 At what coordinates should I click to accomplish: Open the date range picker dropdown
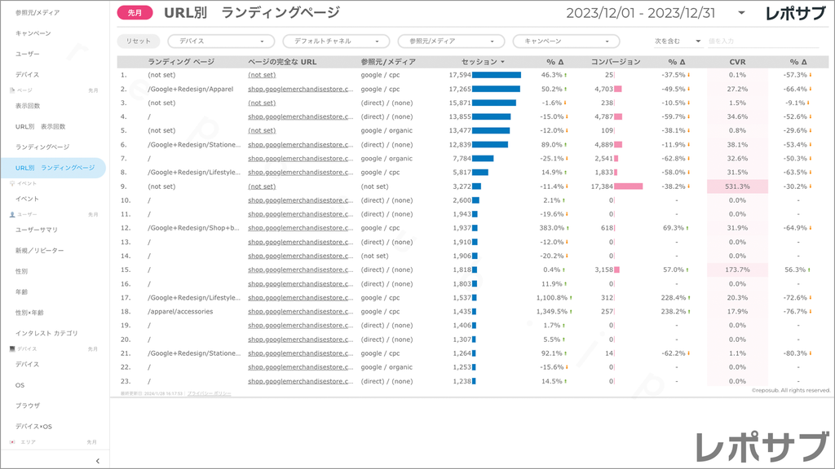point(741,13)
